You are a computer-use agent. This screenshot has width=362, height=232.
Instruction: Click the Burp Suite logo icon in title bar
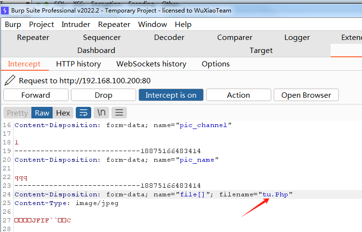coord(5,11)
